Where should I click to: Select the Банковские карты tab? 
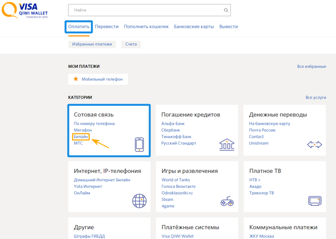point(194,27)
